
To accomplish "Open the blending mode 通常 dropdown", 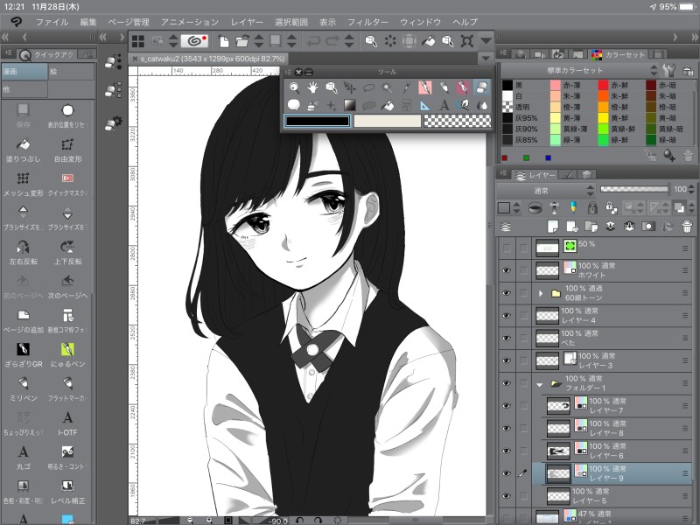I will 542,190.
